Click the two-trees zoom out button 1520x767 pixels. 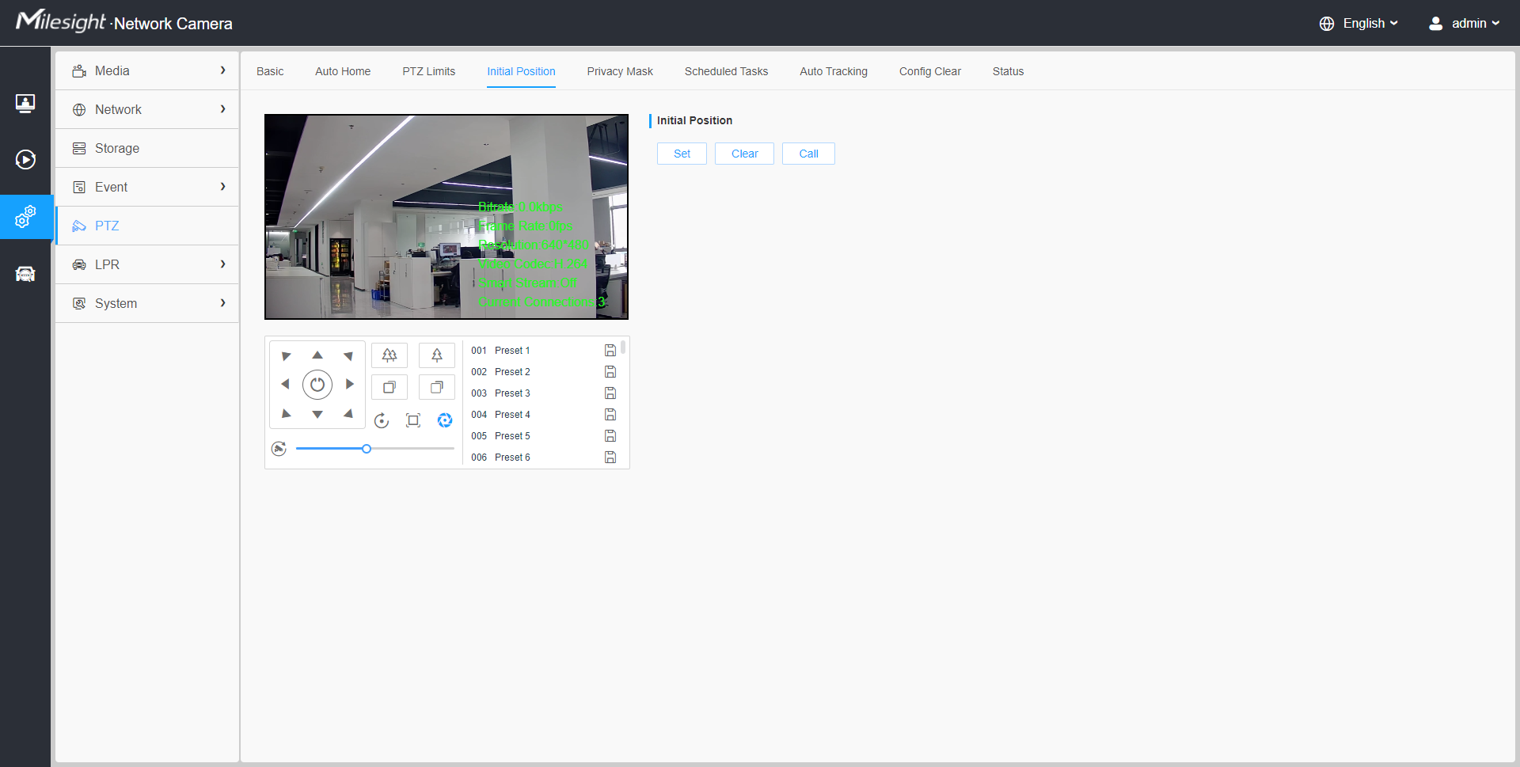point(389,355)
